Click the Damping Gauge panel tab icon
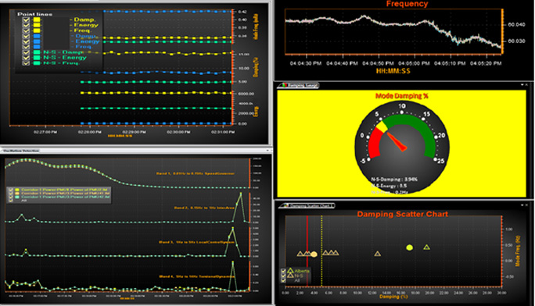535x306 pixels. 284,85
